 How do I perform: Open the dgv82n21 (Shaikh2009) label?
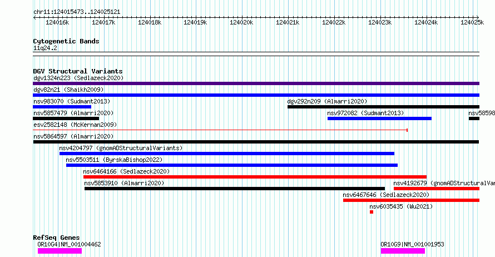pyautogui.click(x=68, y=90)
